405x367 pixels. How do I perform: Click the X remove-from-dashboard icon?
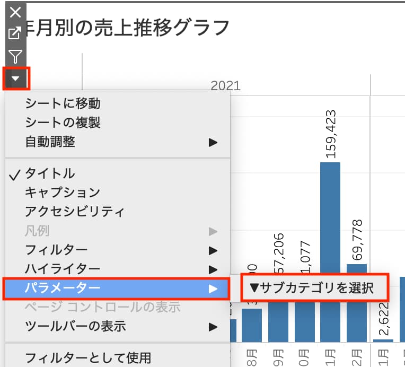[x=16, y=12]
